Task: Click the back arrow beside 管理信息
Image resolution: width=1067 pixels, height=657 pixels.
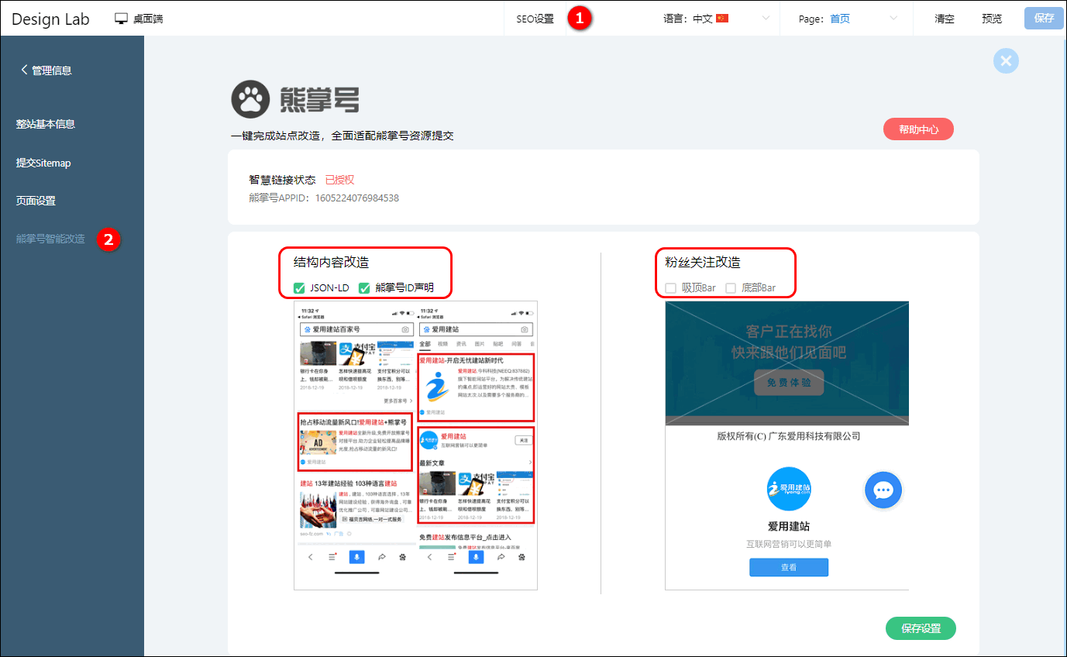Action: point(24,70)
